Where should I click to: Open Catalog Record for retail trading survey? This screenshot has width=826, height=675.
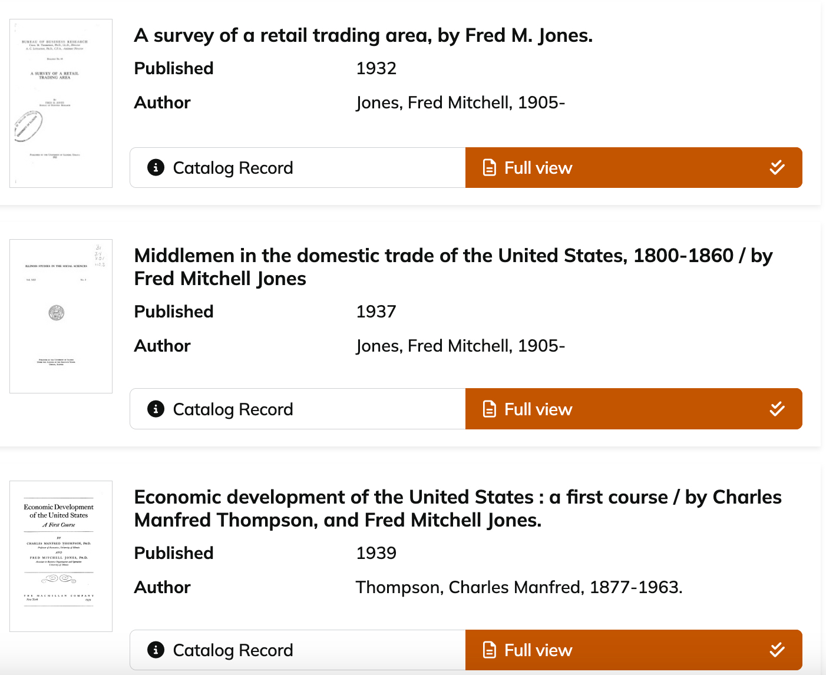click(x=233, y=168)
